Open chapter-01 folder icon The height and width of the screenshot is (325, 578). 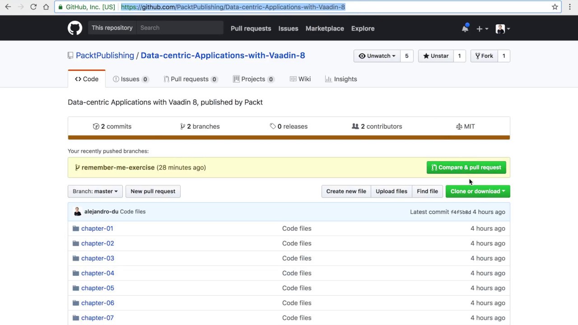[x=76, y=228]
